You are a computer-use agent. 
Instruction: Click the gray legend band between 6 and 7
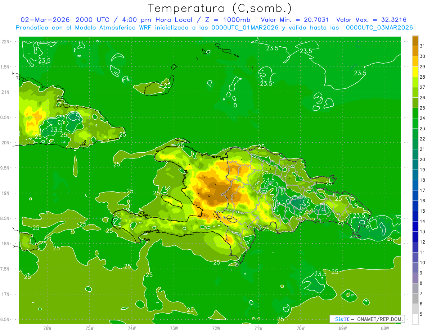[415, 299]
